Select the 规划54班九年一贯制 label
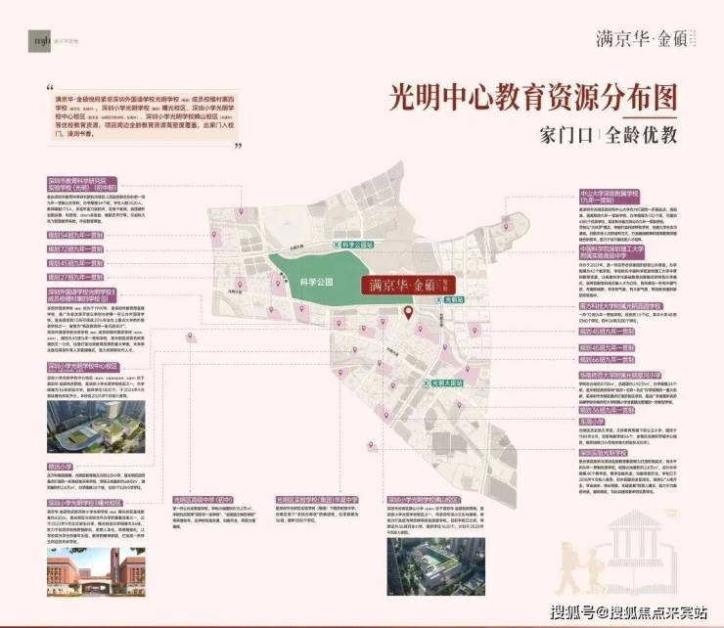 [x=75, y=236]
